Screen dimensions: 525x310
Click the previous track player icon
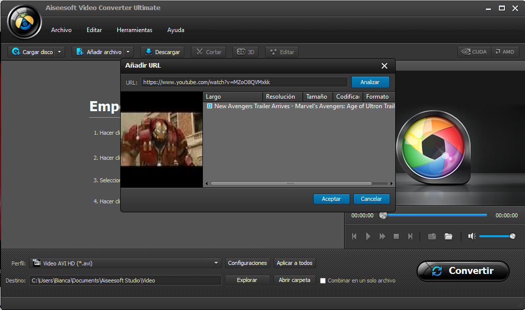pyautogui.click(x=354, y=236)
